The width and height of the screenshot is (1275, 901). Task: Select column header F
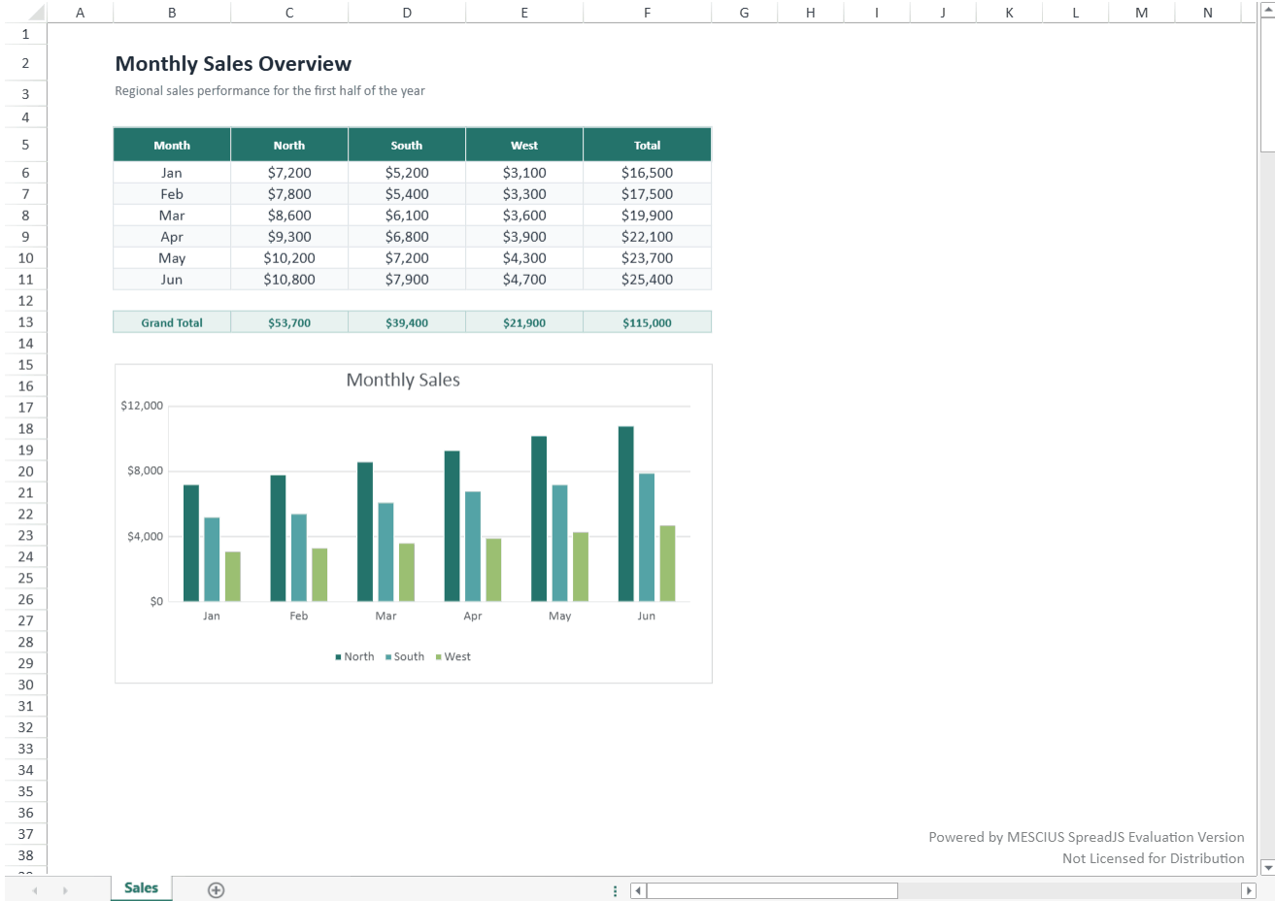point(647,13)
